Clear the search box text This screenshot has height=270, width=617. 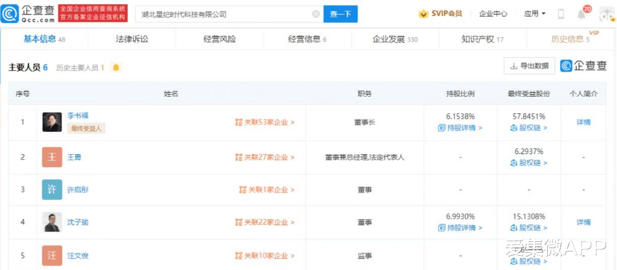[x=316, y=14]
